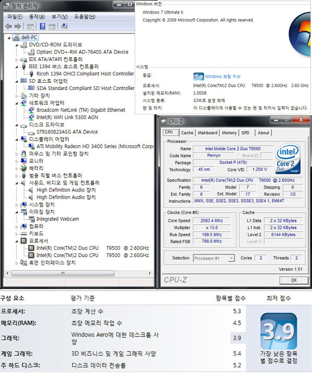312x374 pixels.
Task: Click the 프로세서 score 5.3
Action: point(237,311)
